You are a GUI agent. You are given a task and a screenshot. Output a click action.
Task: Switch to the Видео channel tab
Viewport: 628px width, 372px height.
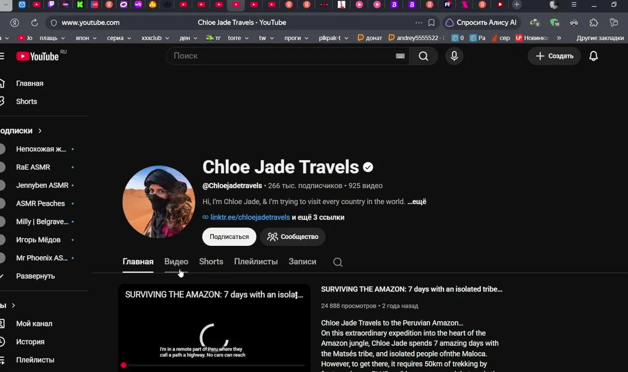pyautogui.click(x=176, y=261)
